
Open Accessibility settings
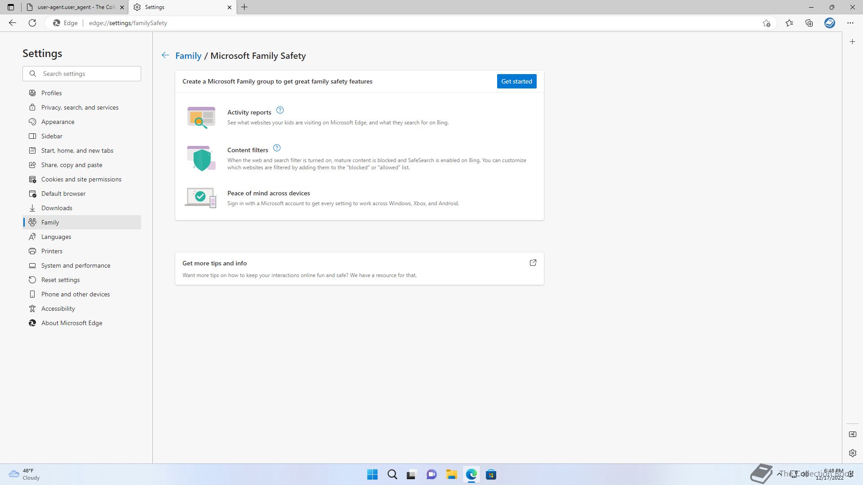coord(82,309)
